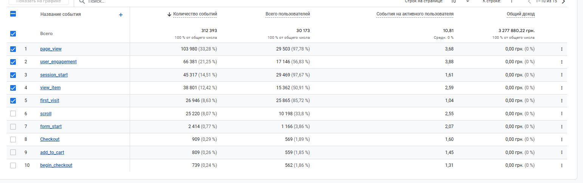
Task: Toggle the select-all header checkbox
Action: coord(13,14)
